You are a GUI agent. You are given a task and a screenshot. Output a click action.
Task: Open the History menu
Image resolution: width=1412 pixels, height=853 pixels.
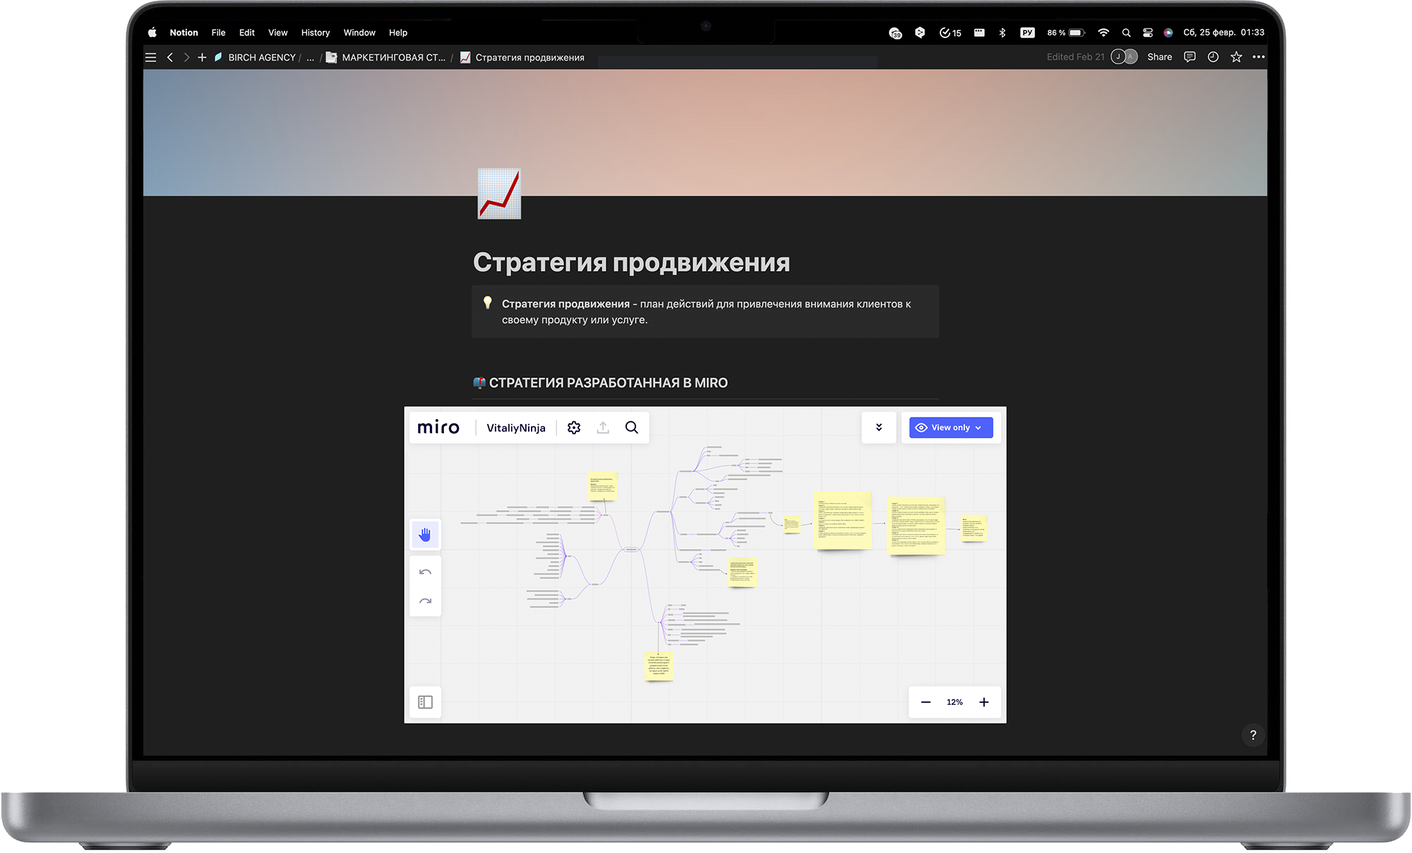pyautogui.click(x=315, y=32)
